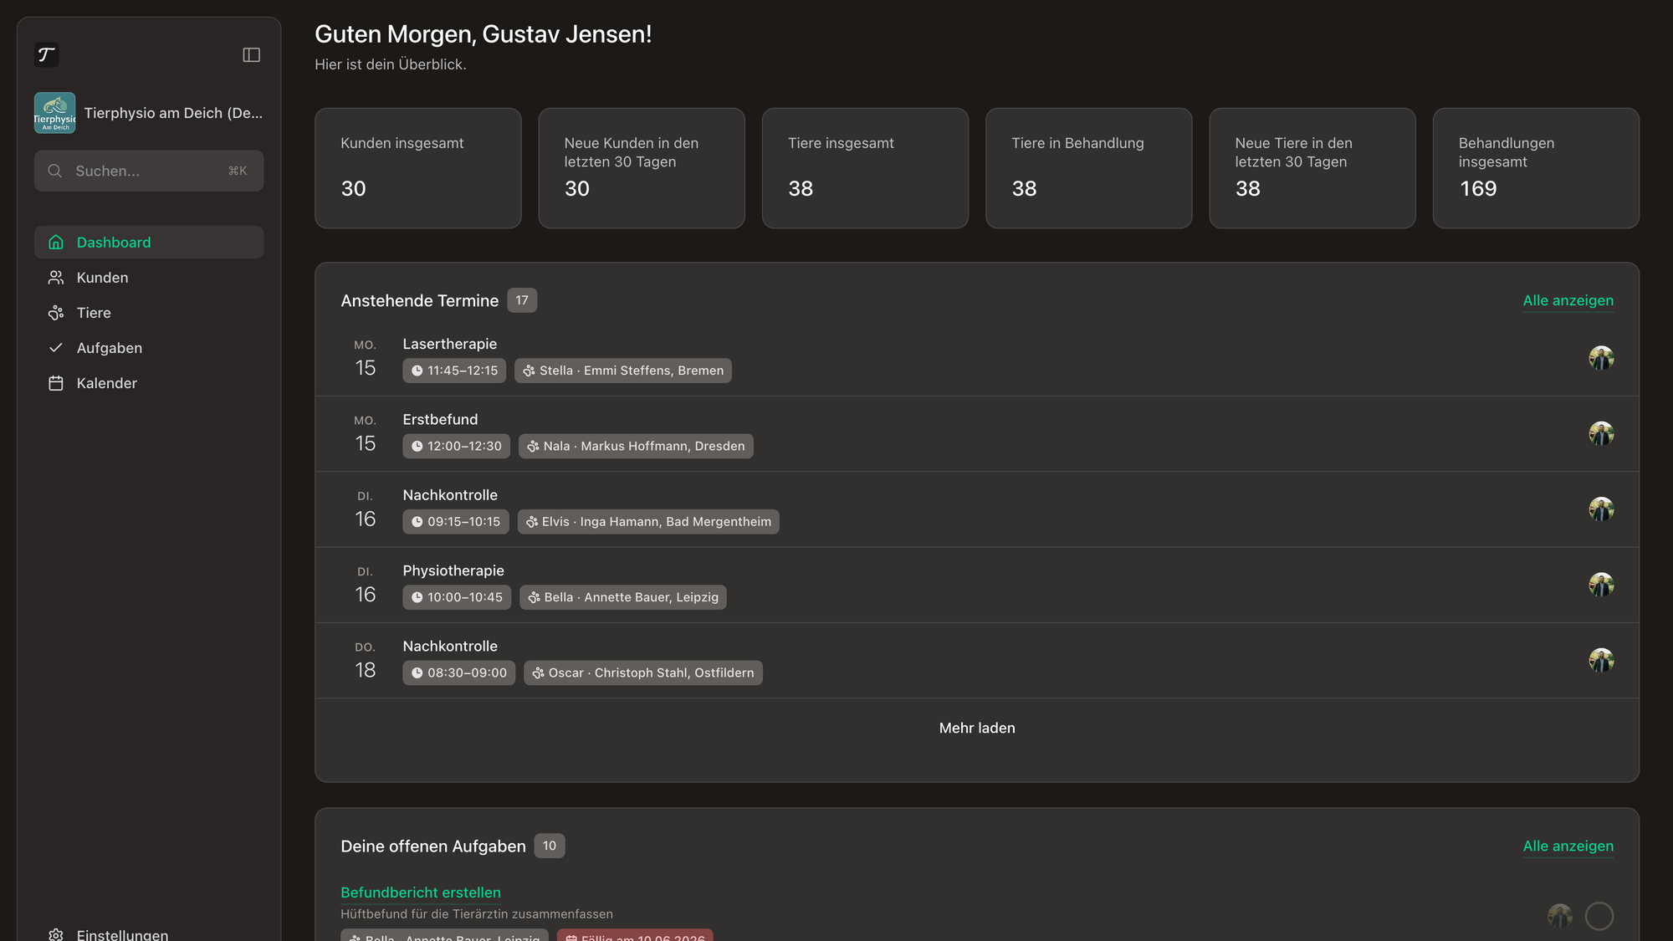Screen dimensions: 1673x941
Task: Navigate to Aufgaben
Action: pos(149,347)
